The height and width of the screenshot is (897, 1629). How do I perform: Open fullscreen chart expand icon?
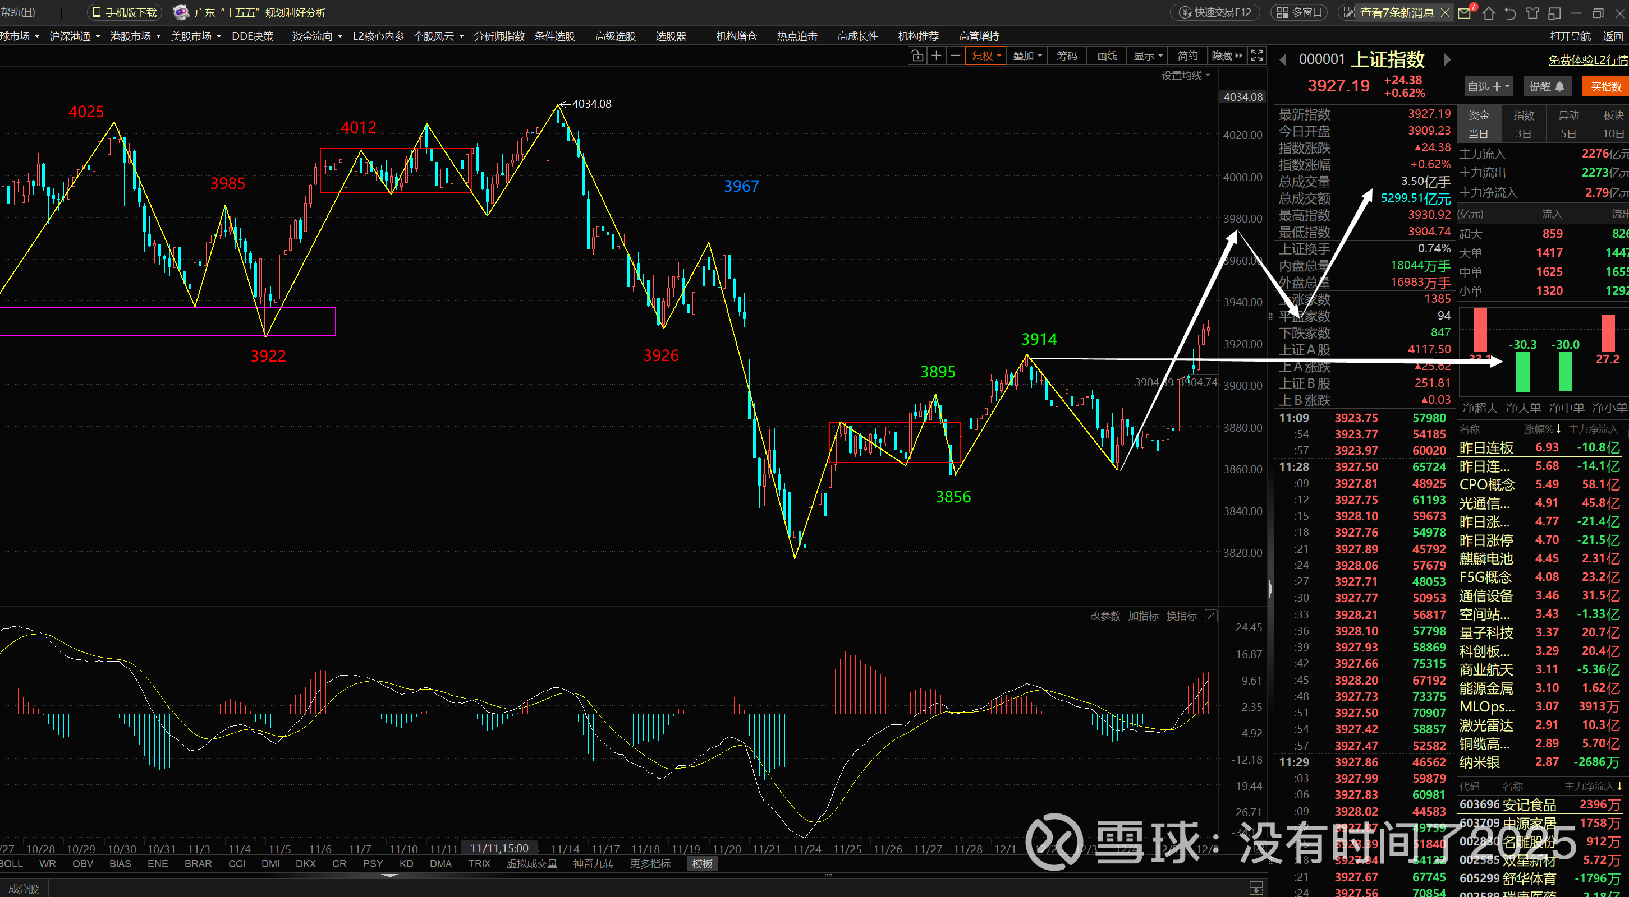pos(1257,56)
